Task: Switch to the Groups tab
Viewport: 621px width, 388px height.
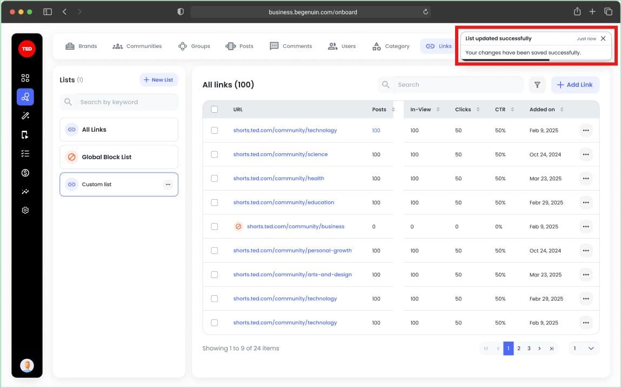Action: 194,46
